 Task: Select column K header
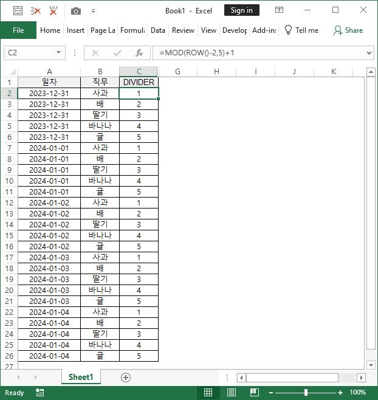334,72
